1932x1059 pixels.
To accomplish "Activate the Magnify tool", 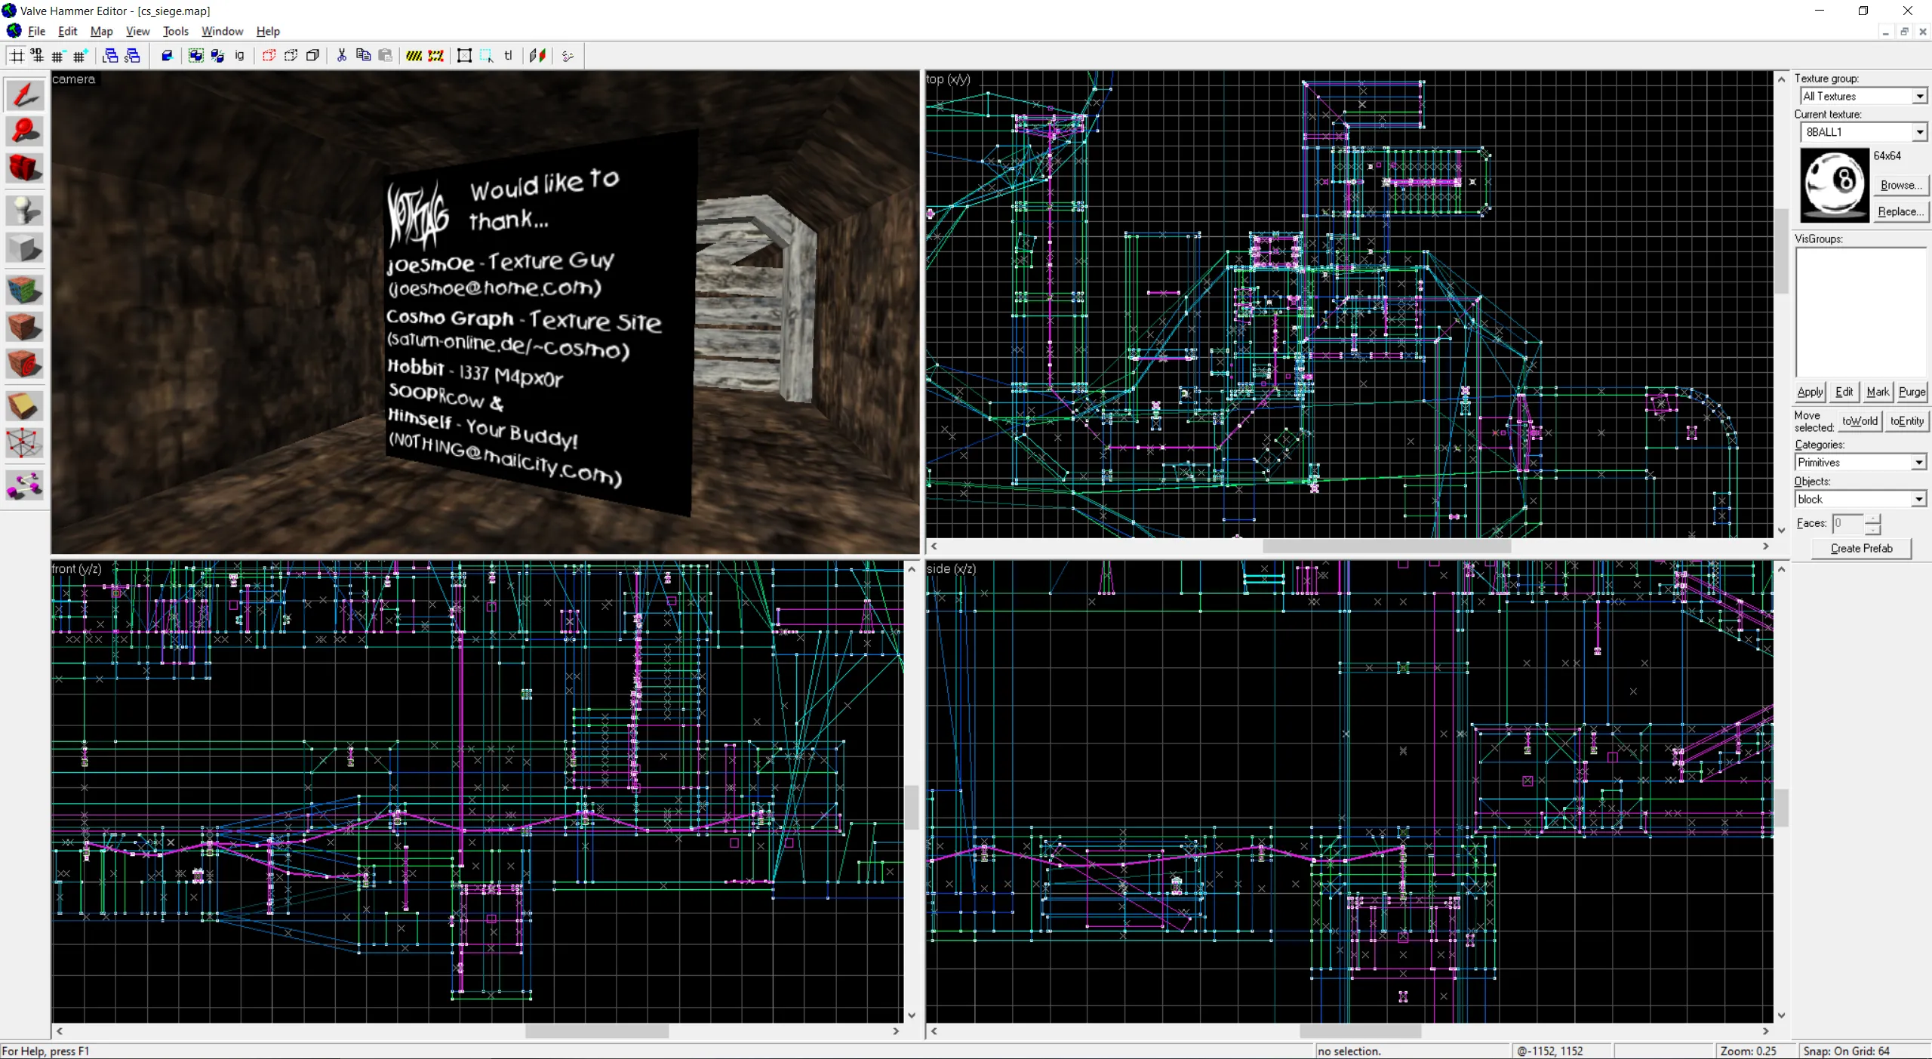I will 25,131.
